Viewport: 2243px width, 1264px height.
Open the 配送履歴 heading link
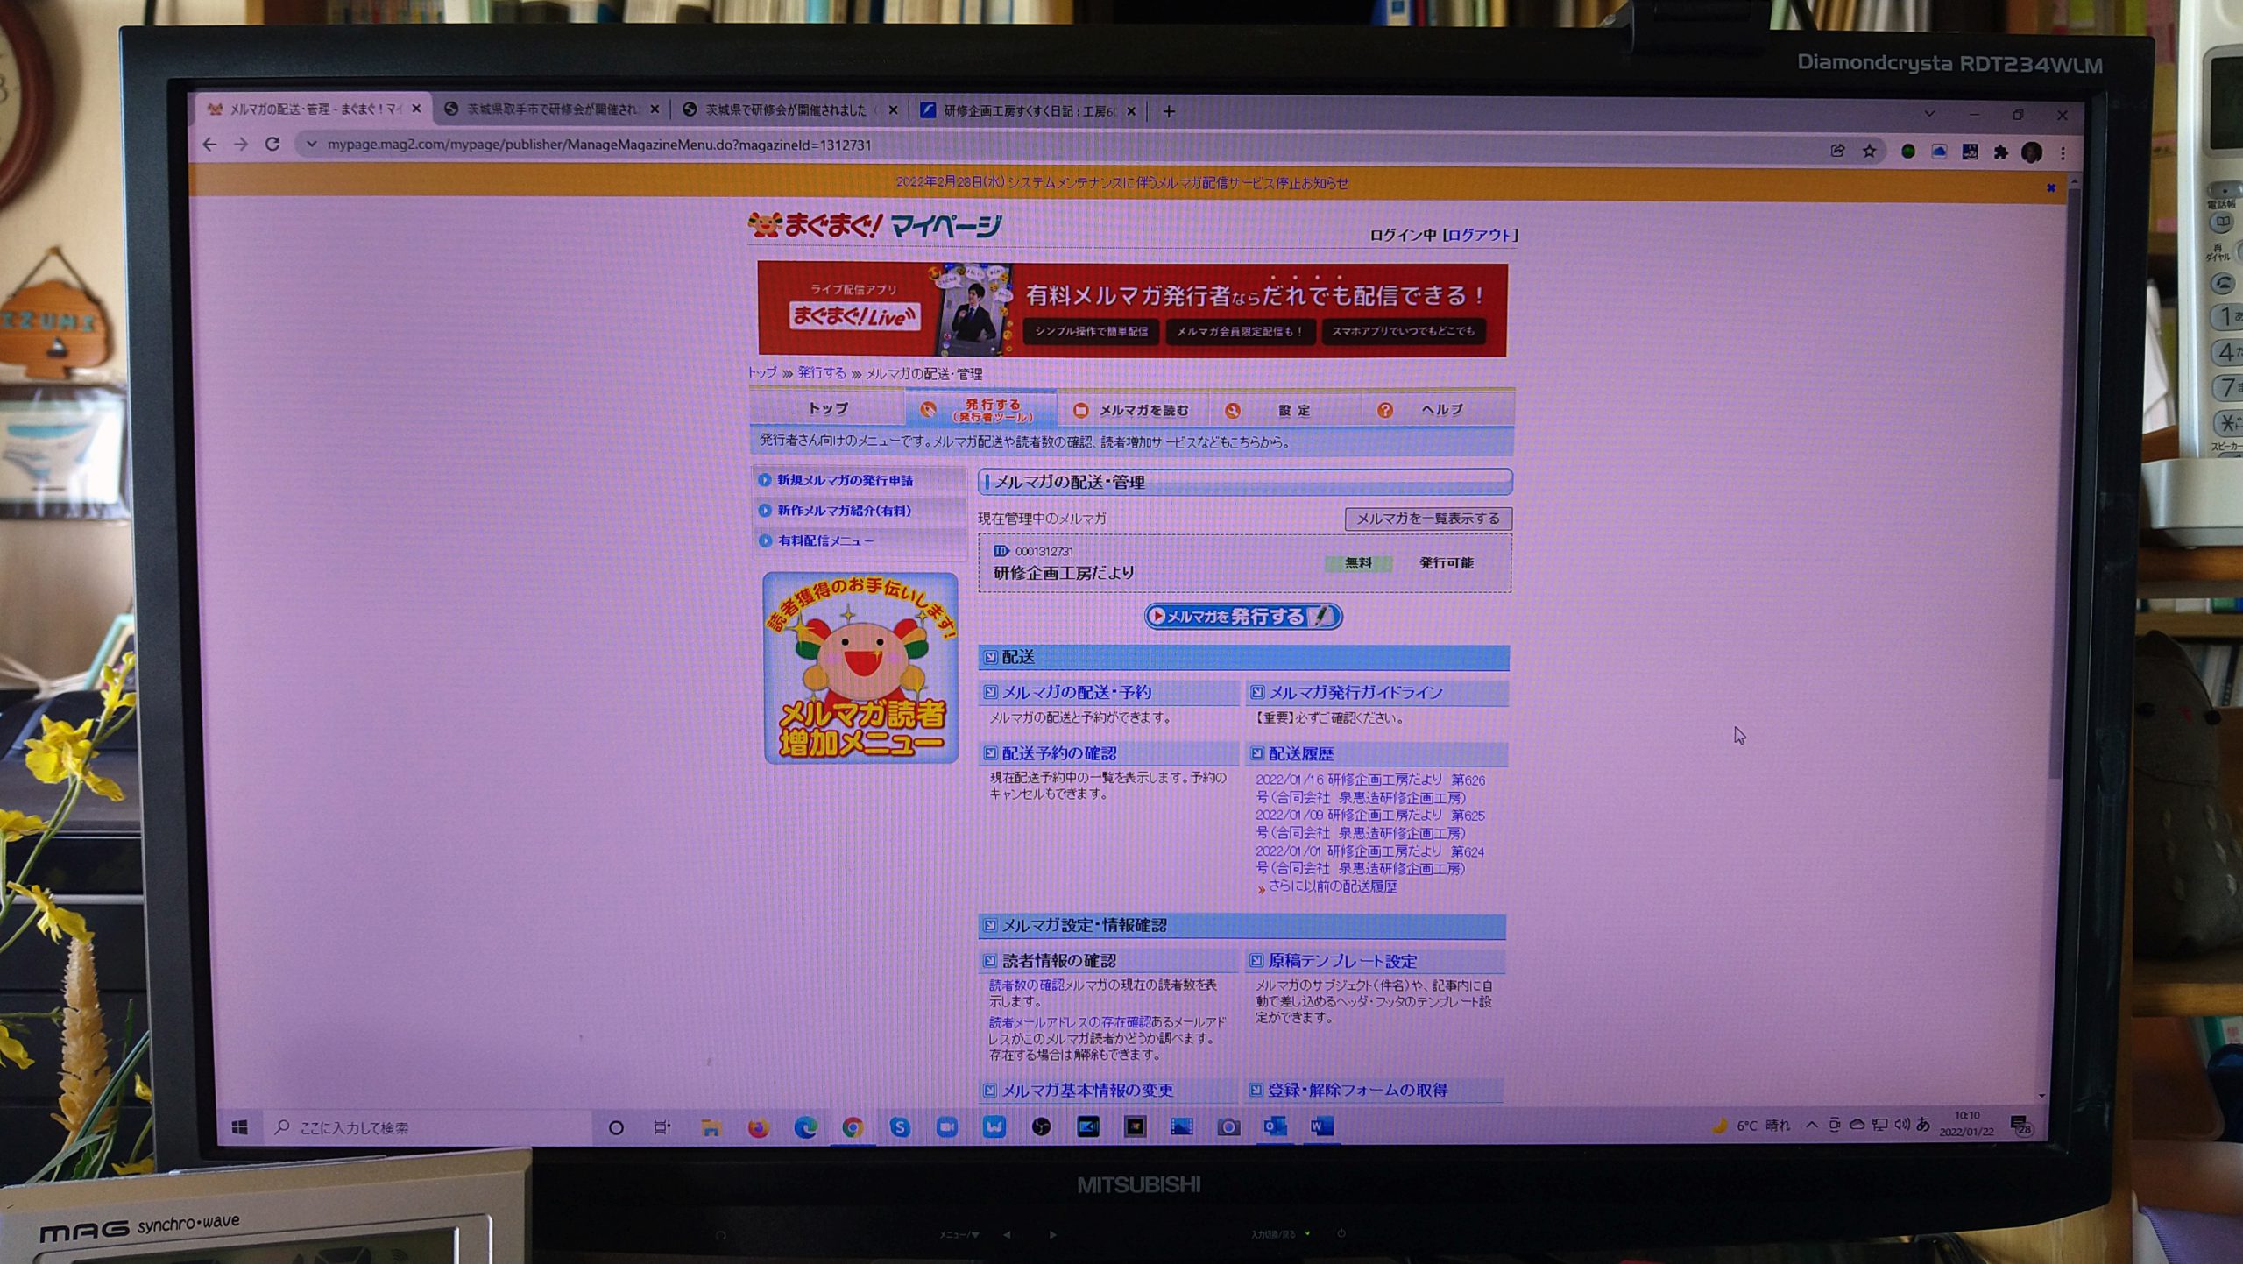(1300, 753)
